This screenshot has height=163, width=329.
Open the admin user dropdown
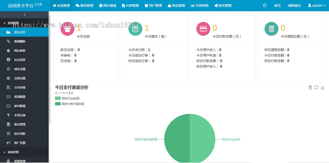317,5
